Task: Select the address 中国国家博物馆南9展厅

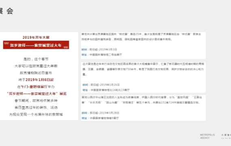Action: point(104,118)
